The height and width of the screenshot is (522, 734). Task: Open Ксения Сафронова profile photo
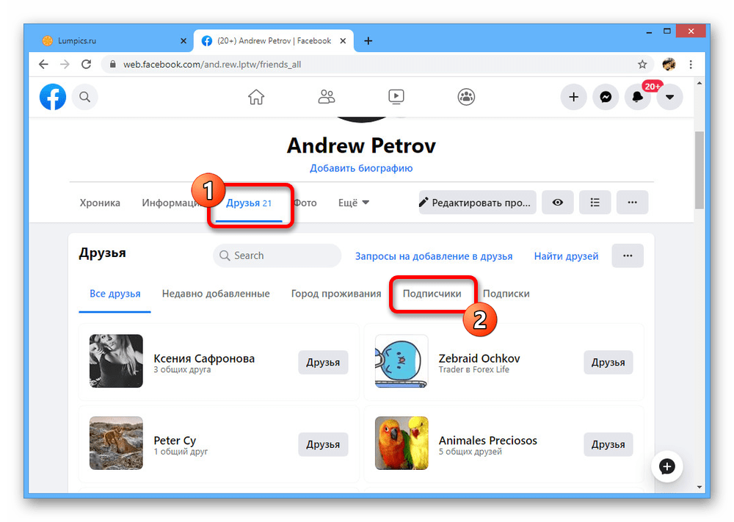[x=116, y=361]
